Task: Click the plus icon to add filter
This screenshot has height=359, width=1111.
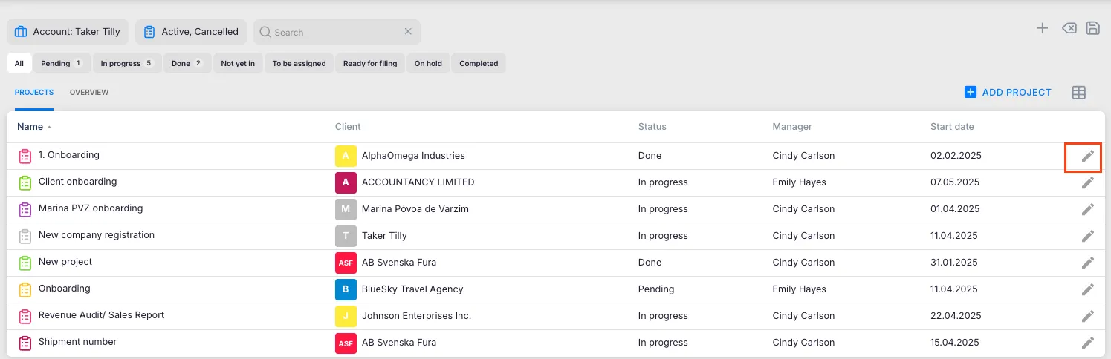Action: pyautogui.click(x=1043, y=28)
